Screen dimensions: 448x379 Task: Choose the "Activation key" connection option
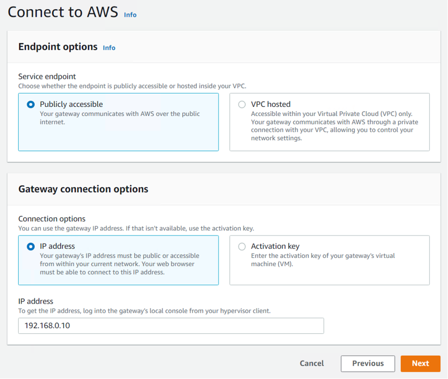point(242,246)
